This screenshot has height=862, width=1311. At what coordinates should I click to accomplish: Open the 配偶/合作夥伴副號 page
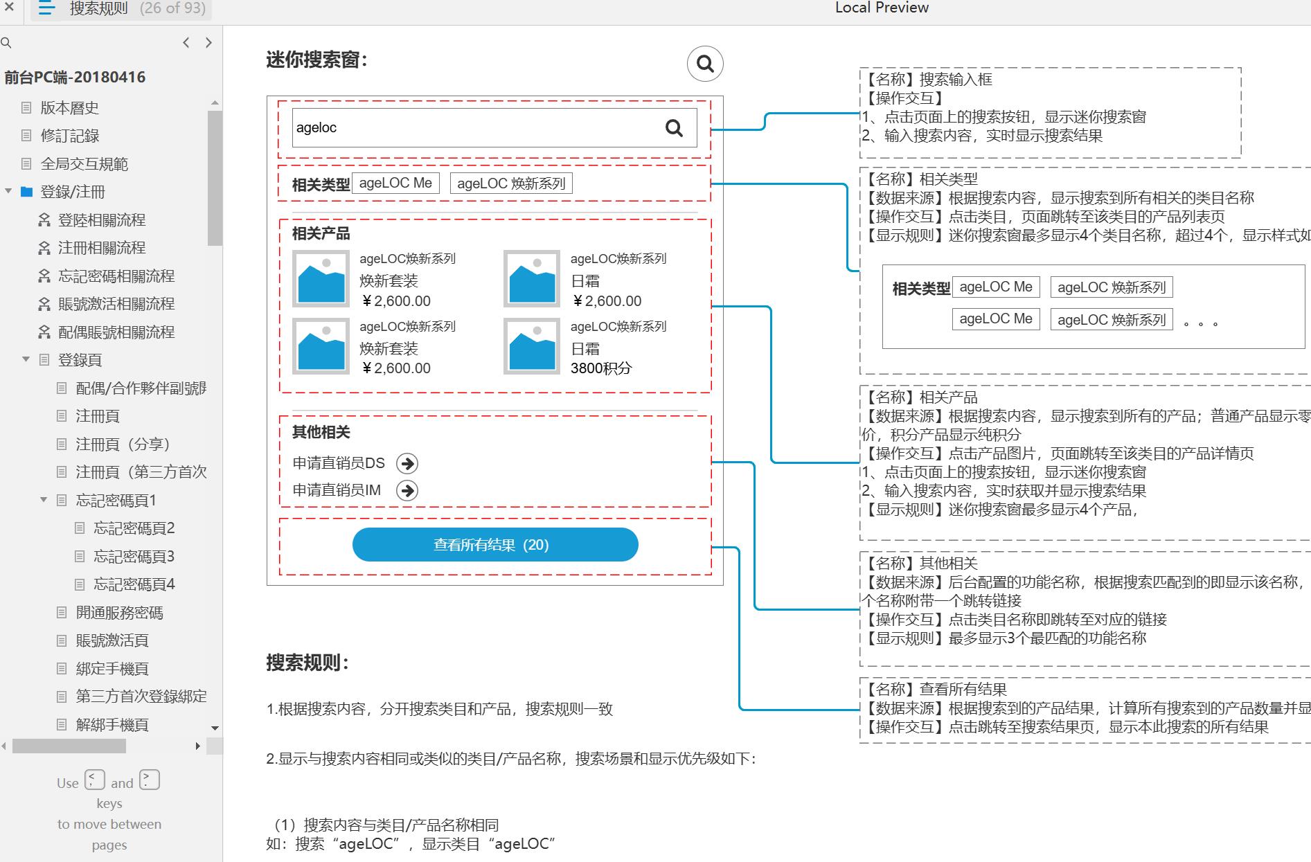click(x=141, y=388)
